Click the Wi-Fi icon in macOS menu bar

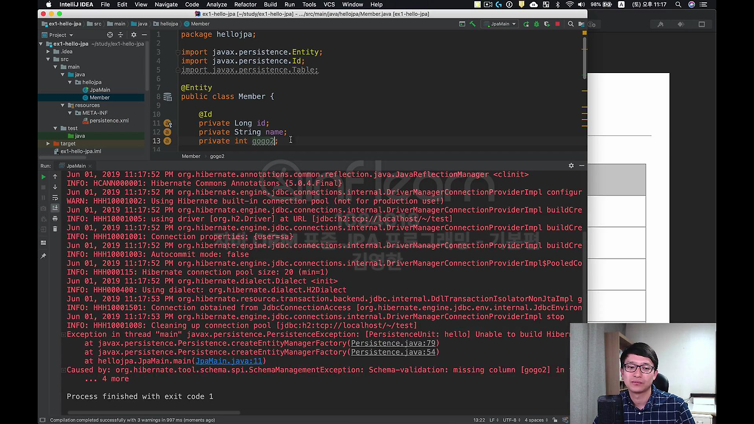570,4
